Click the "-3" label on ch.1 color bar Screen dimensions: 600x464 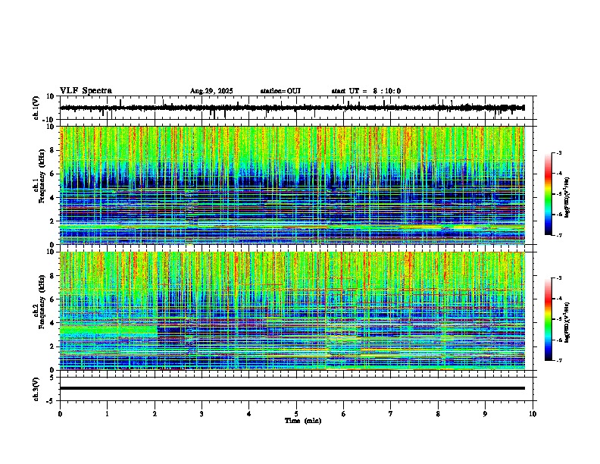[x=559, y=152]
